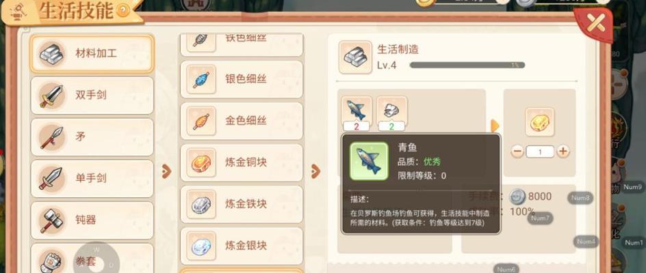Click the Lv.4 experience progress bar
The width and height of the screenshot is (646, 273).
tap(467, 66)
